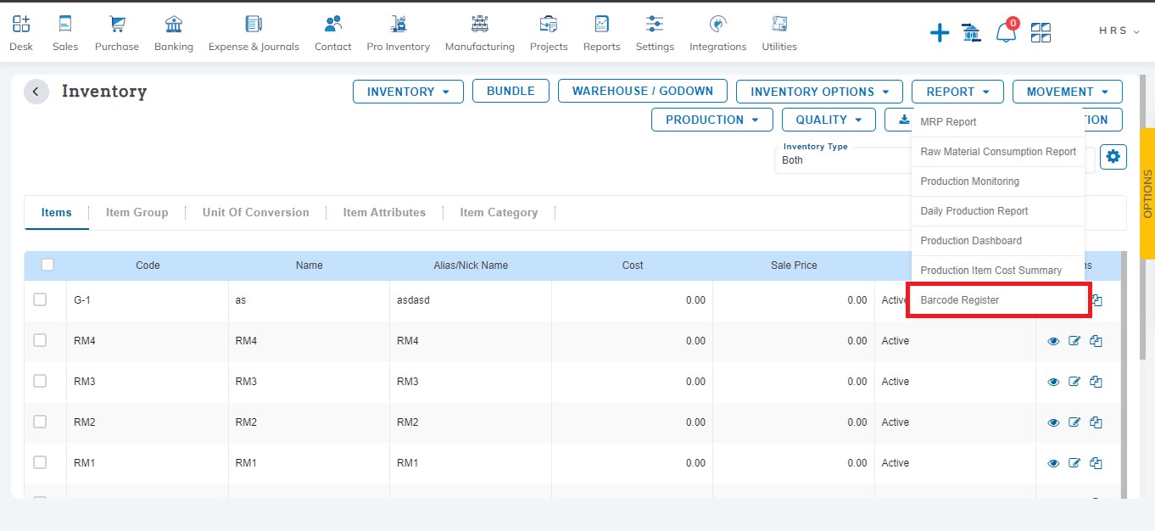Edit item RM1 with pencil icon

click(1074, 463)
